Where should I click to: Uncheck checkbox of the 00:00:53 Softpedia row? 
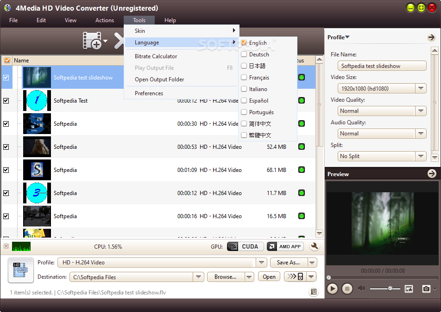[6, 147]
